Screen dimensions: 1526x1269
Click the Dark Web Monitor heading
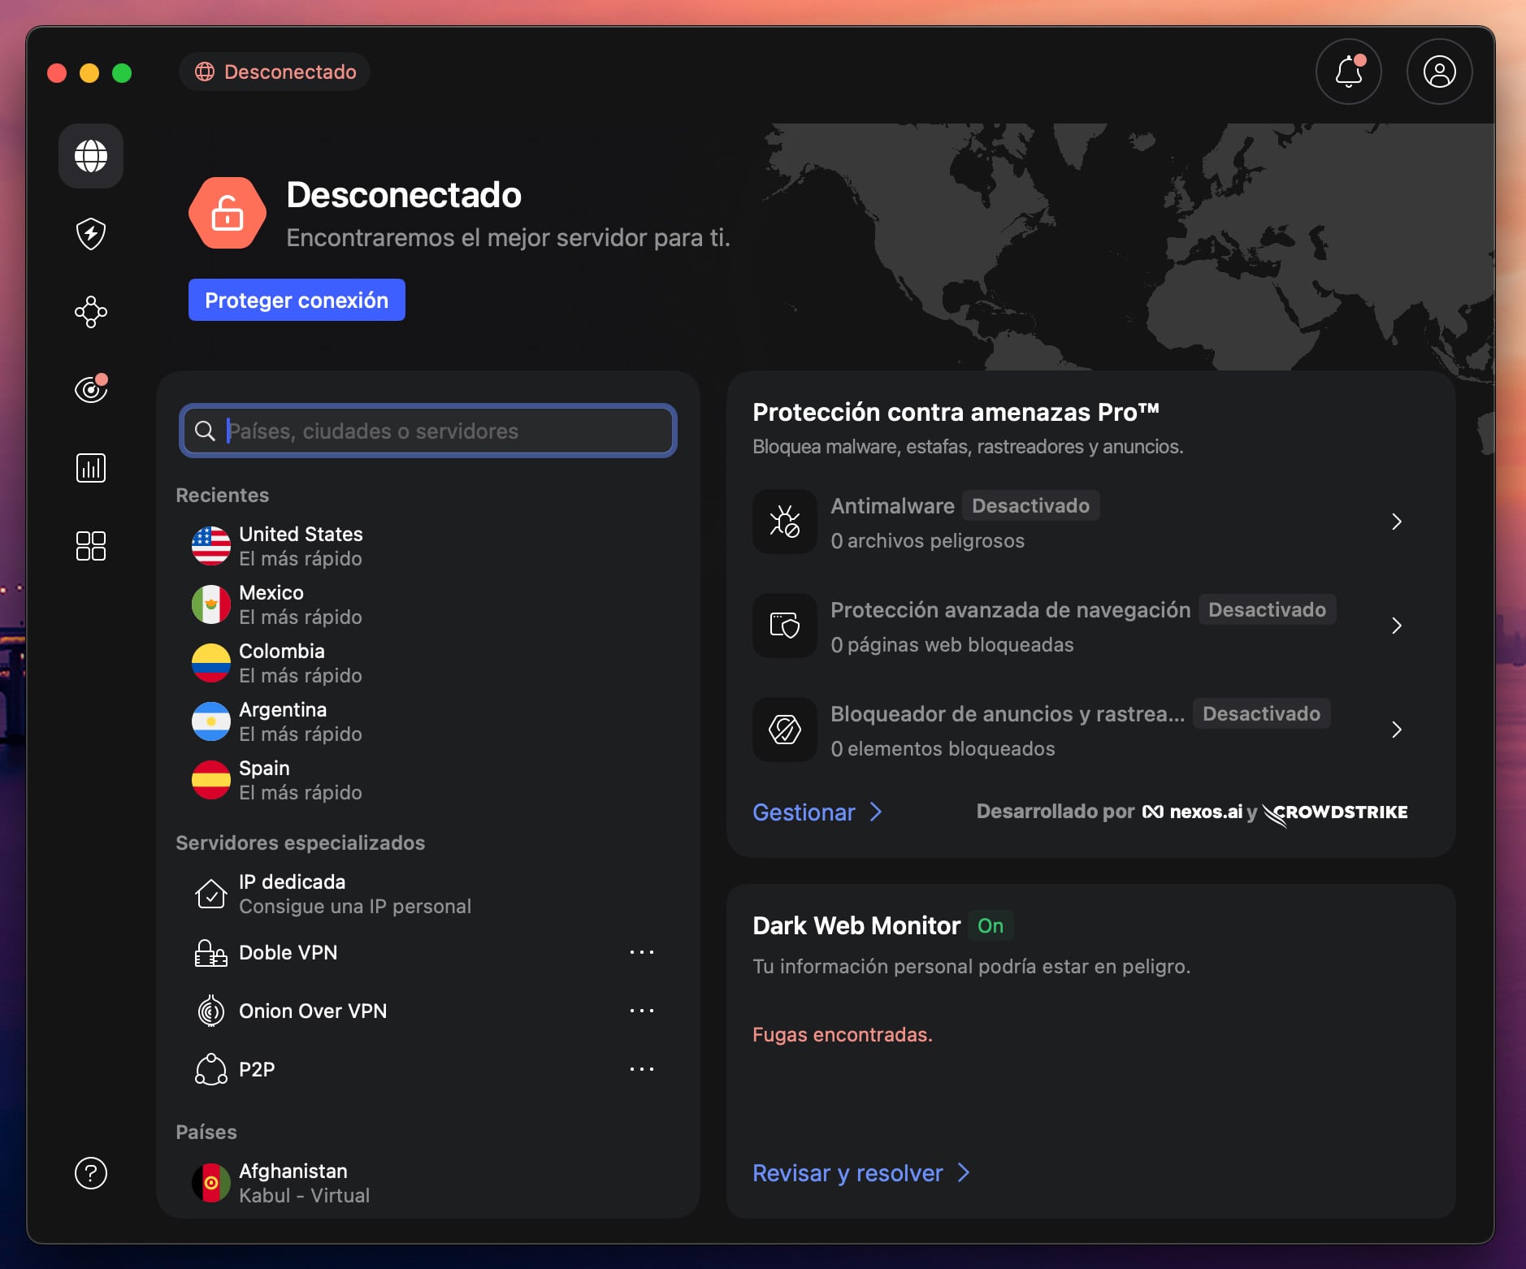point(856,925)
